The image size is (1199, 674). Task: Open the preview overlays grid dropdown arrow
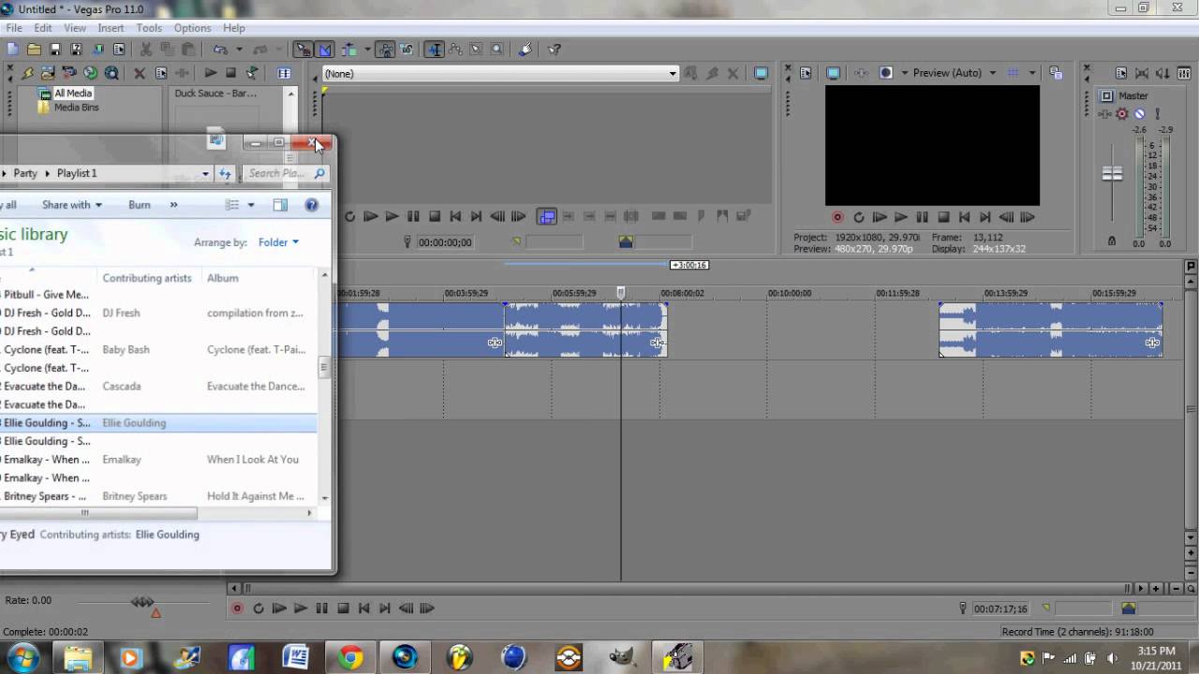(x=1031, y=73)
